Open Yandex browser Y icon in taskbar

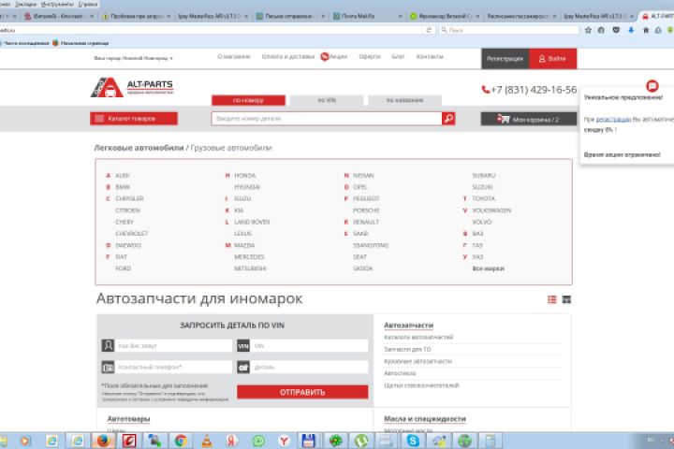284,441
